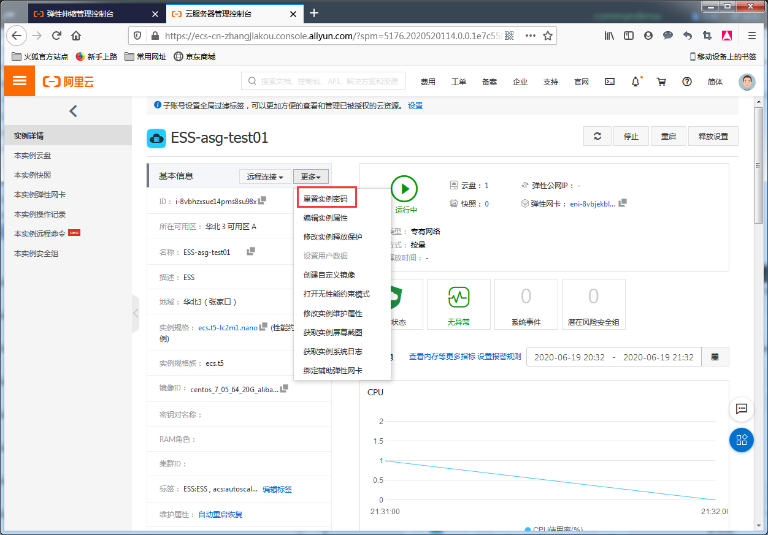Open the notification bell icon
This screenshot has height=535, width=768.
click(x=636, y=82)
